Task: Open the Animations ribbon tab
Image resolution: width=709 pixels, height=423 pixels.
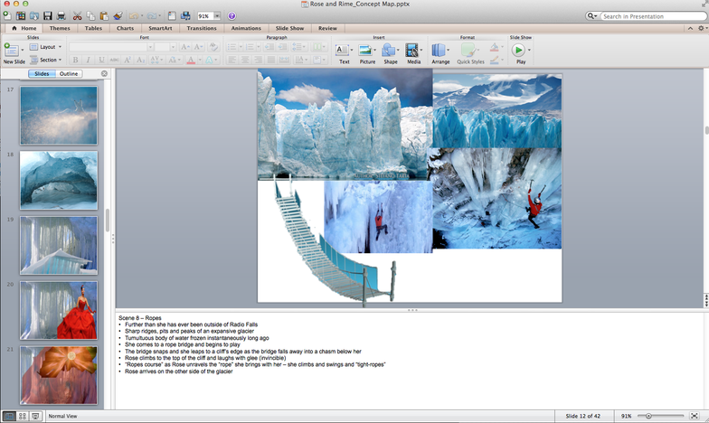Action: click(246, 28)
